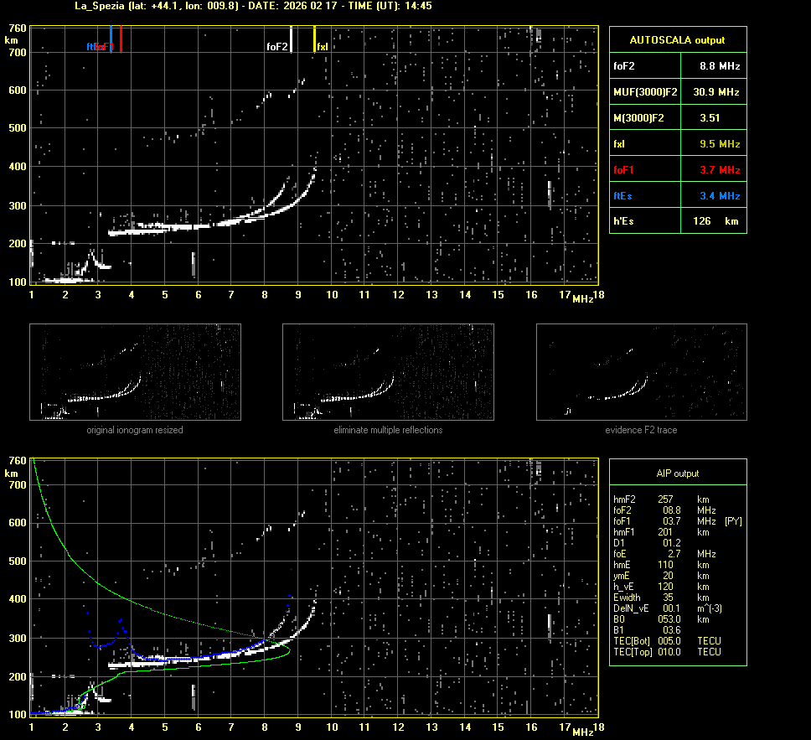Click the white foF2 marker atop the ionogram
The image size is (811, 740).
pyautogui.click(x=291, y=39)
